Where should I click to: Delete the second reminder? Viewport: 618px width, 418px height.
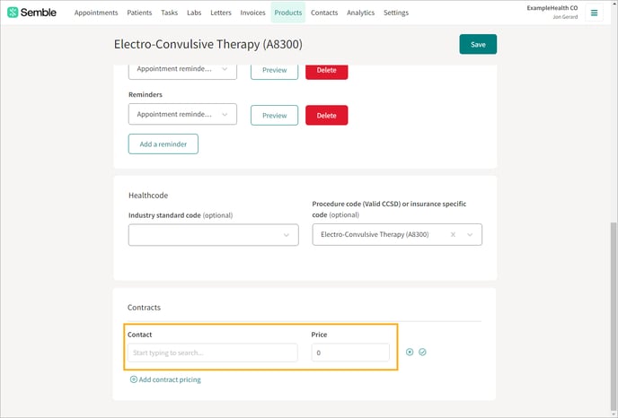coord(326,116)
